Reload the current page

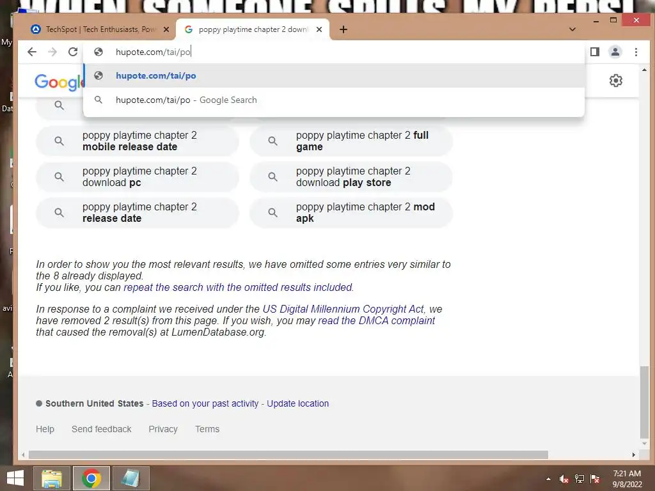point(73,52)
